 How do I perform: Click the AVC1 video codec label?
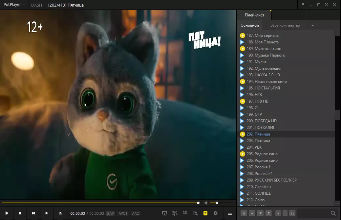coord(123,213)
